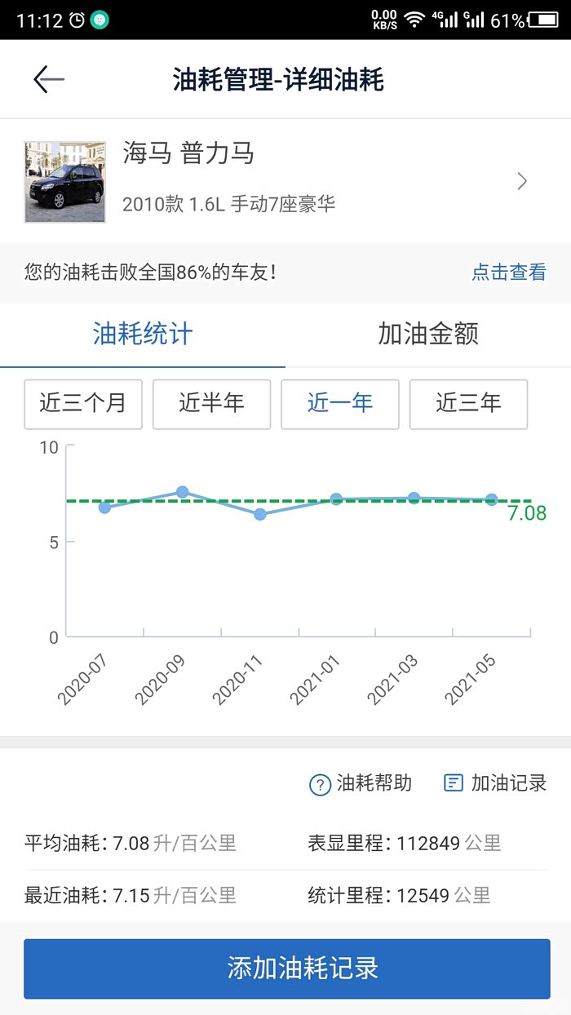Screen dimensions: 571x1015
Task: Tap the battery indicator icon
Action: pos(543,20)
